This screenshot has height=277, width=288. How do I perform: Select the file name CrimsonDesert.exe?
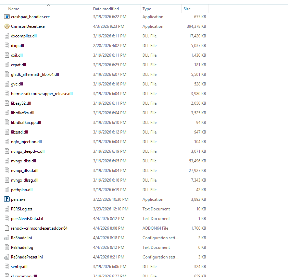pos(28,26)
